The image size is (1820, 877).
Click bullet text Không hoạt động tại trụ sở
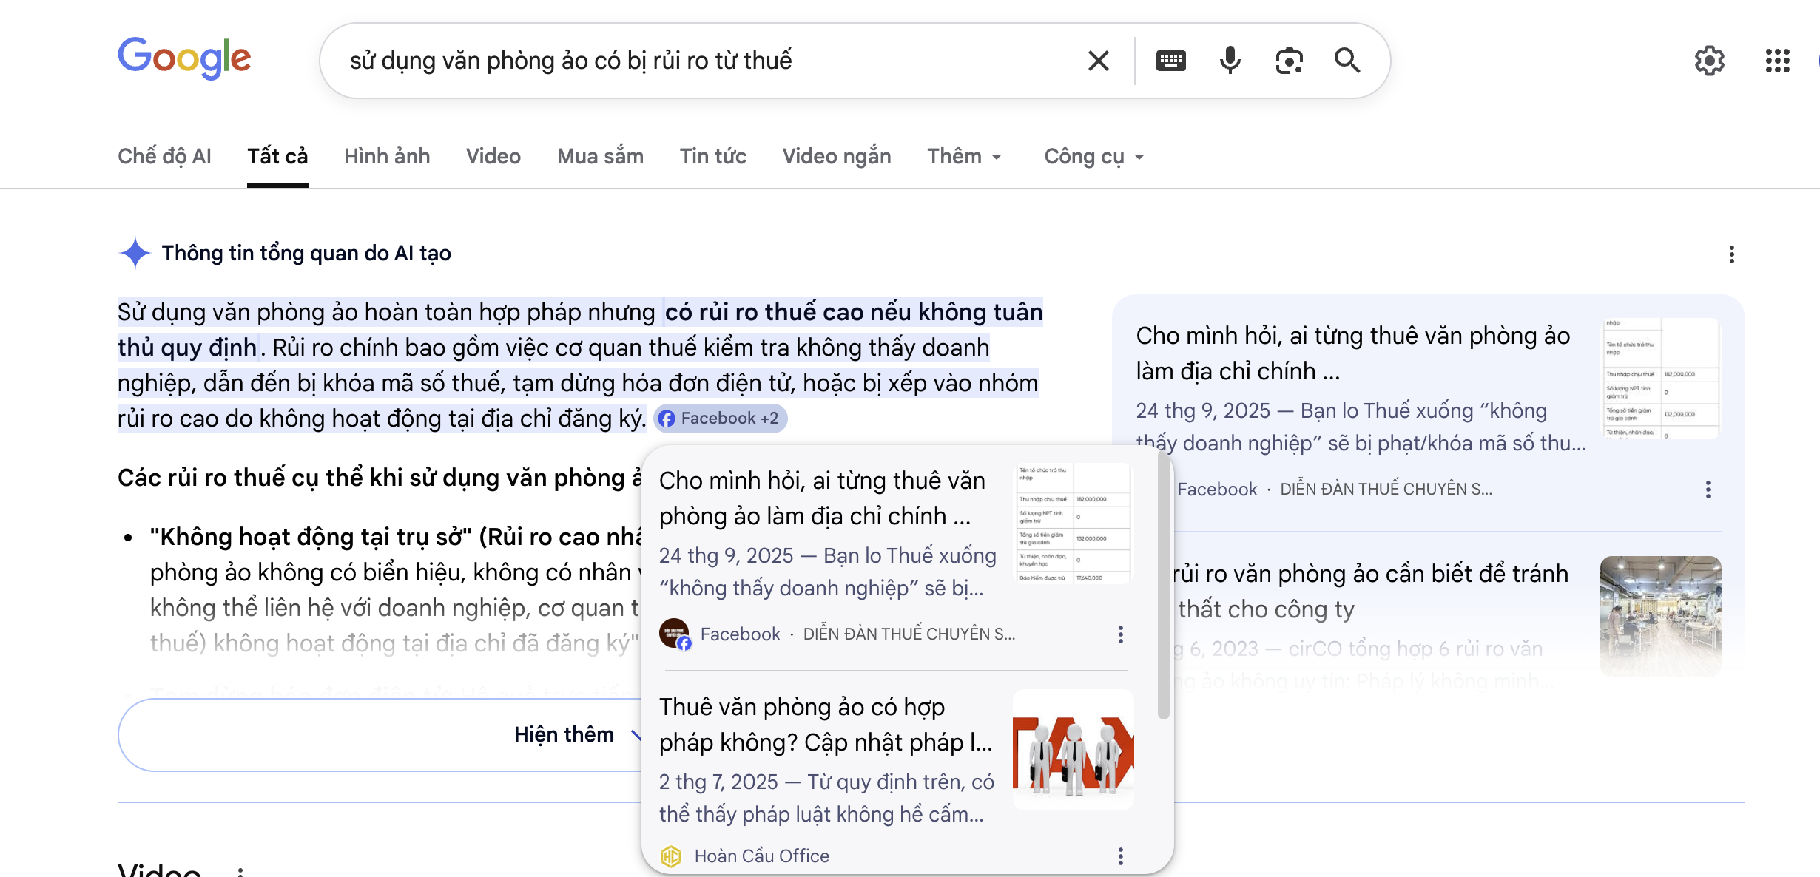pyautogui.click(x=396, y=538)
